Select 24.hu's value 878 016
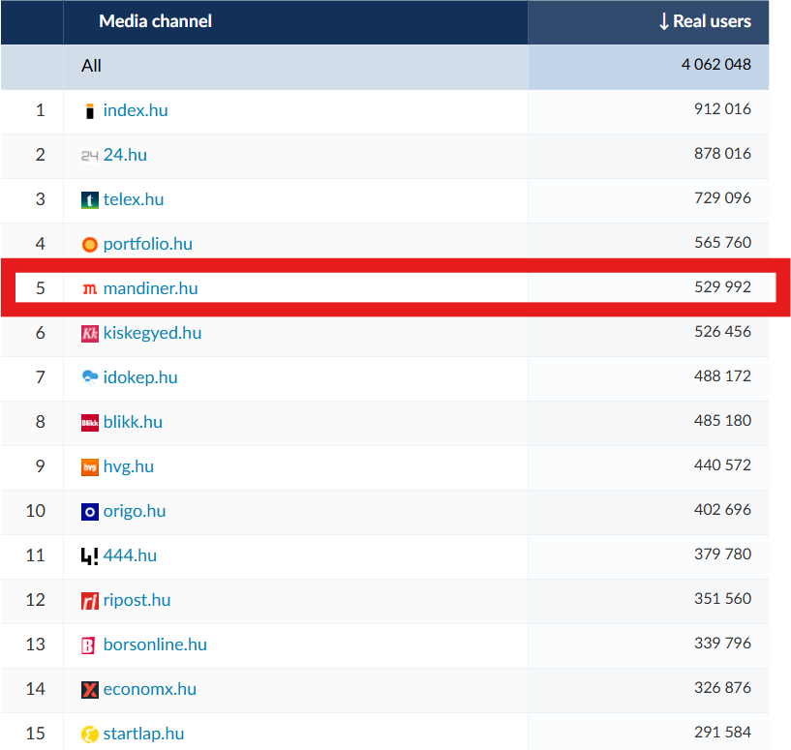Screen dimensions: 791x750 (722, 153)
